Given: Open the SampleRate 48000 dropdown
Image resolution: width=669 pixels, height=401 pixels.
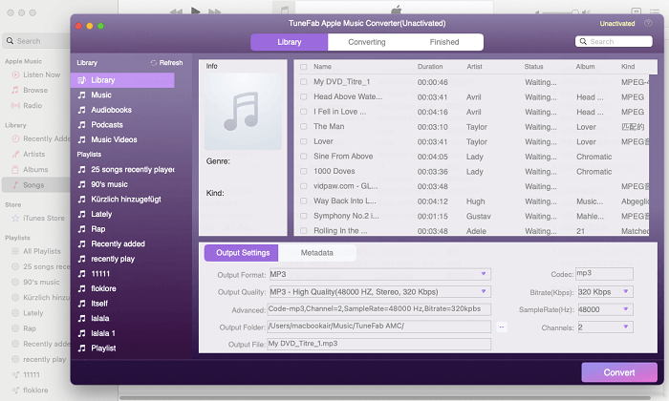Looking at the screenshot, I should pos(605,309).
